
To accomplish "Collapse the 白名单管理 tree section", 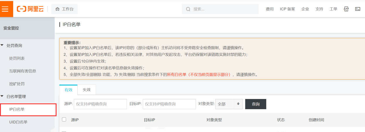I will [x=3, y=96].
